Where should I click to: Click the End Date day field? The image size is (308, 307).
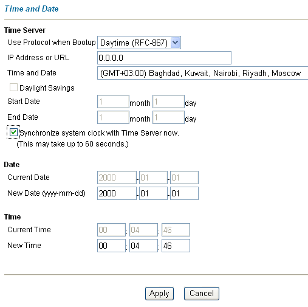[168, 117]
